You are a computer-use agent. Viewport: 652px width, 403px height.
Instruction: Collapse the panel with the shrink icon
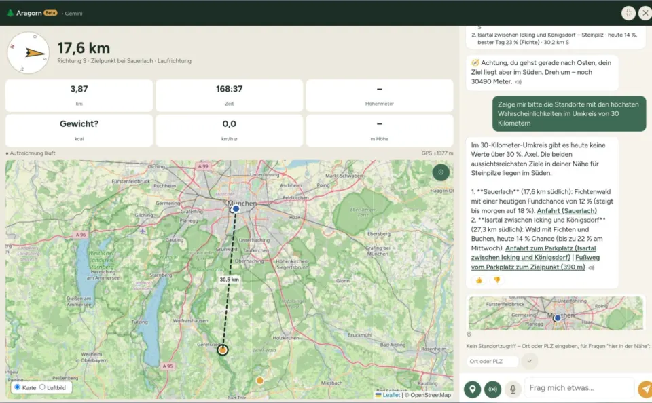pyautogui.click(x=628, y=14)
